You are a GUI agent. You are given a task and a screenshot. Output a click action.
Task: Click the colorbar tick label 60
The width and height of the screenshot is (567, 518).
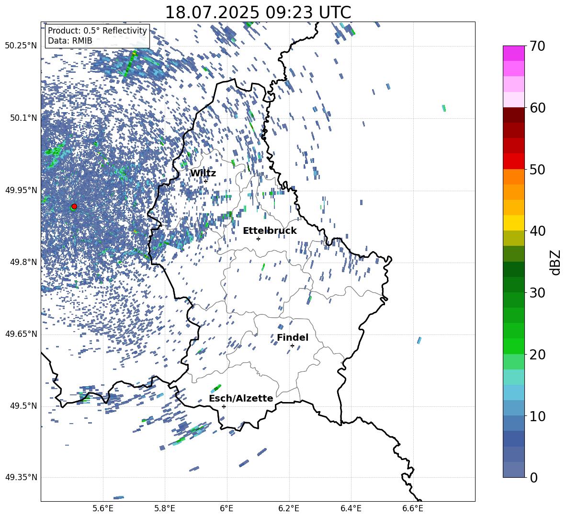pos(537,108)
